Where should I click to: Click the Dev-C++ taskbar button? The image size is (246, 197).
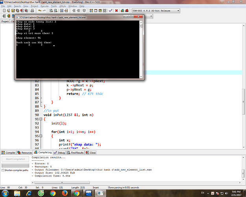click(x=89, y=193)
